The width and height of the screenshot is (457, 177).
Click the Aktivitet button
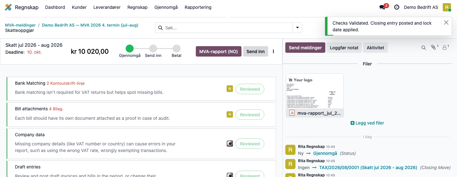pos(375,48)
